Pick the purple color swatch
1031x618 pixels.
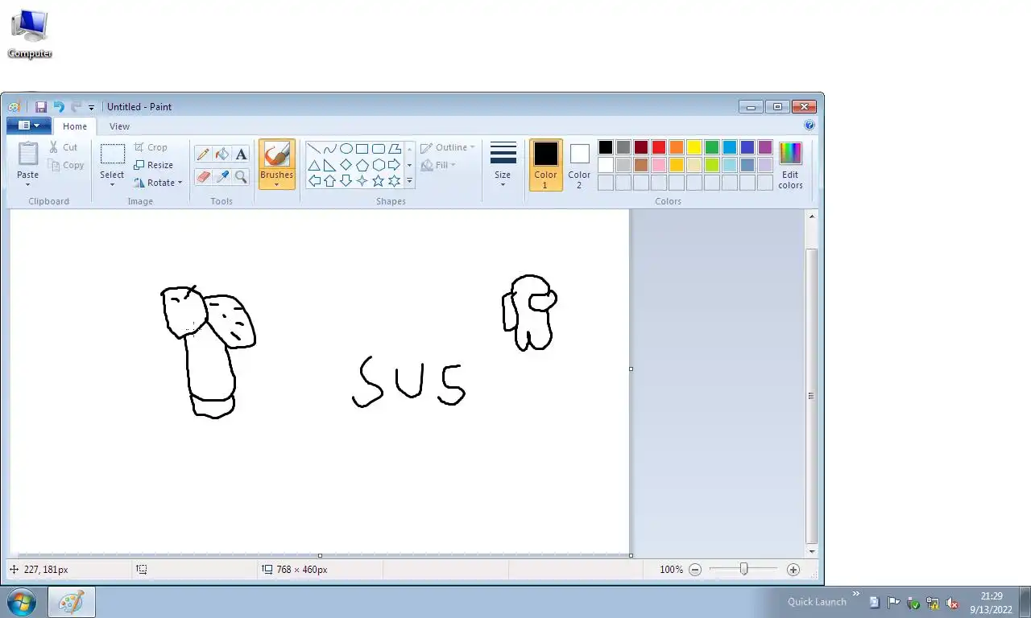[x=765, y=147]
